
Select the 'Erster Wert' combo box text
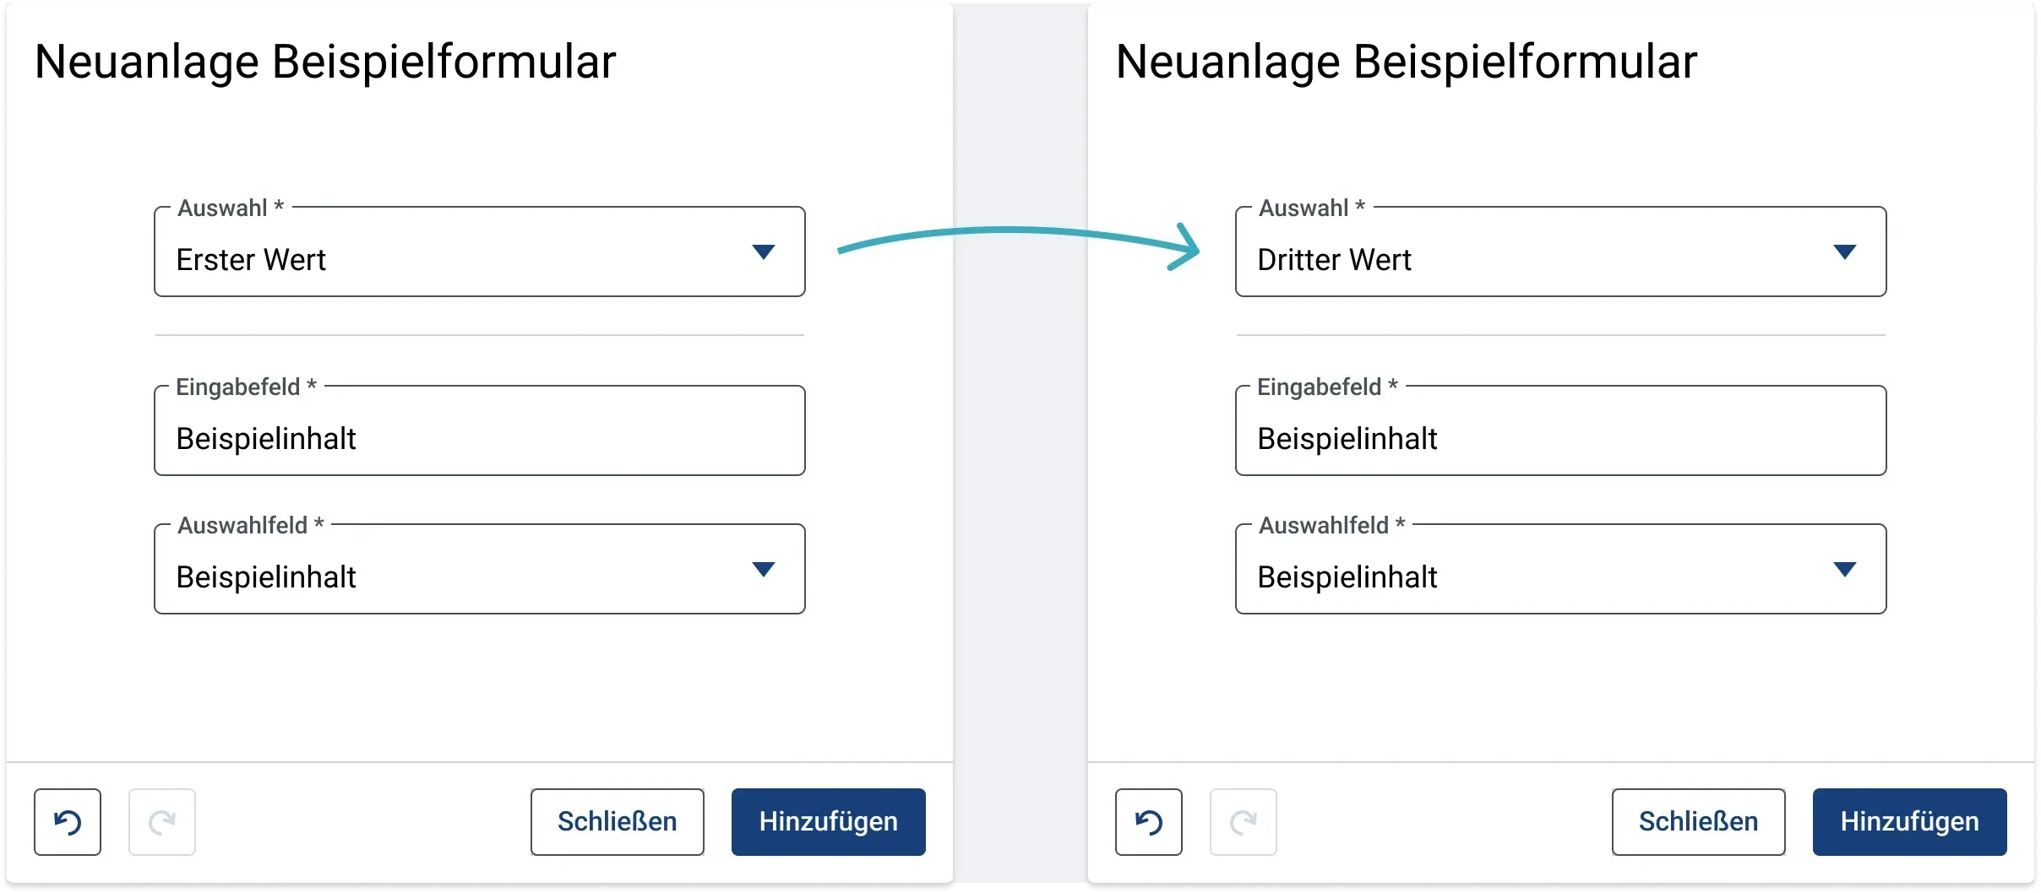tap(251, 260)
